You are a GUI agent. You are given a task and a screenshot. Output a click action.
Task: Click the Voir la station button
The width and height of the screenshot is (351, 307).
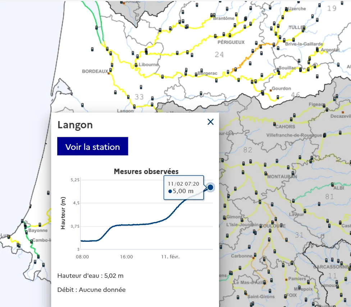click(92, 147)
